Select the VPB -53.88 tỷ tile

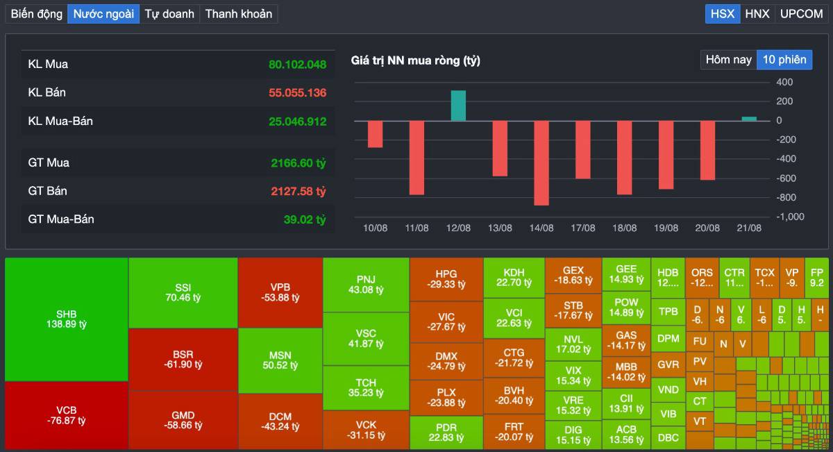280,292
